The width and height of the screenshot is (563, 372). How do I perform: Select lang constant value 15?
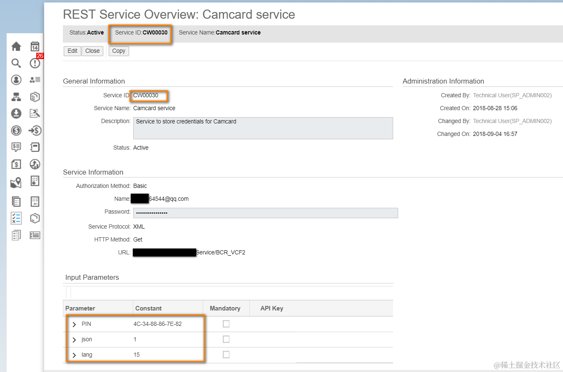pos(137,355)
